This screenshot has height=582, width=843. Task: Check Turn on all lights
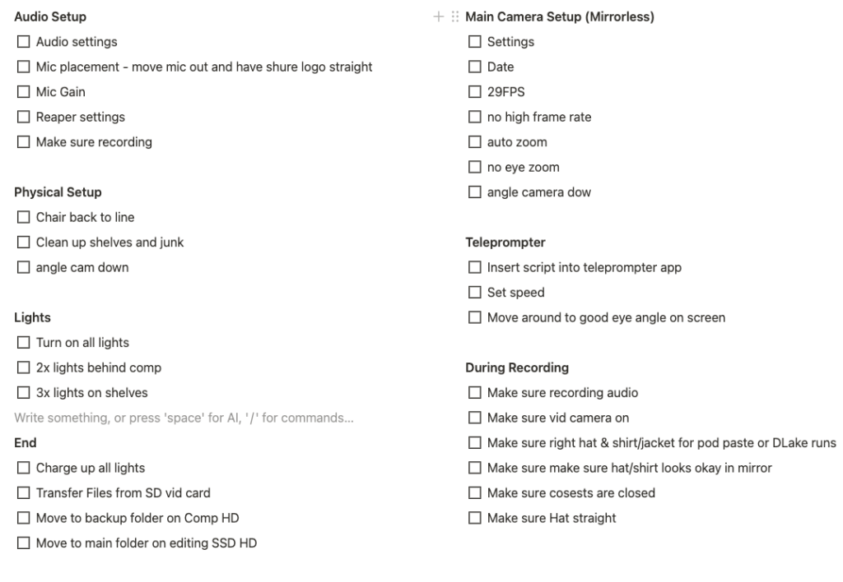coord(24,342)
